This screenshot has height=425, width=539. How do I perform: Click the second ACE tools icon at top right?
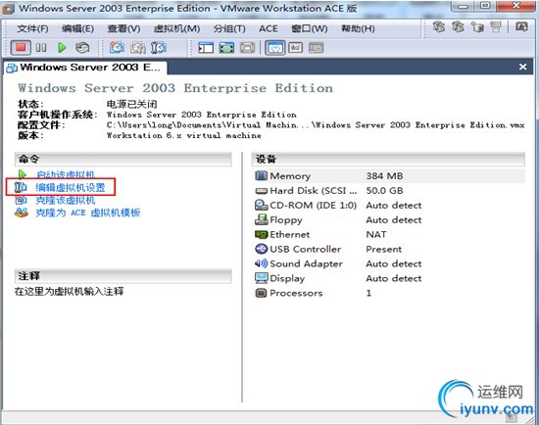[458, 26]
